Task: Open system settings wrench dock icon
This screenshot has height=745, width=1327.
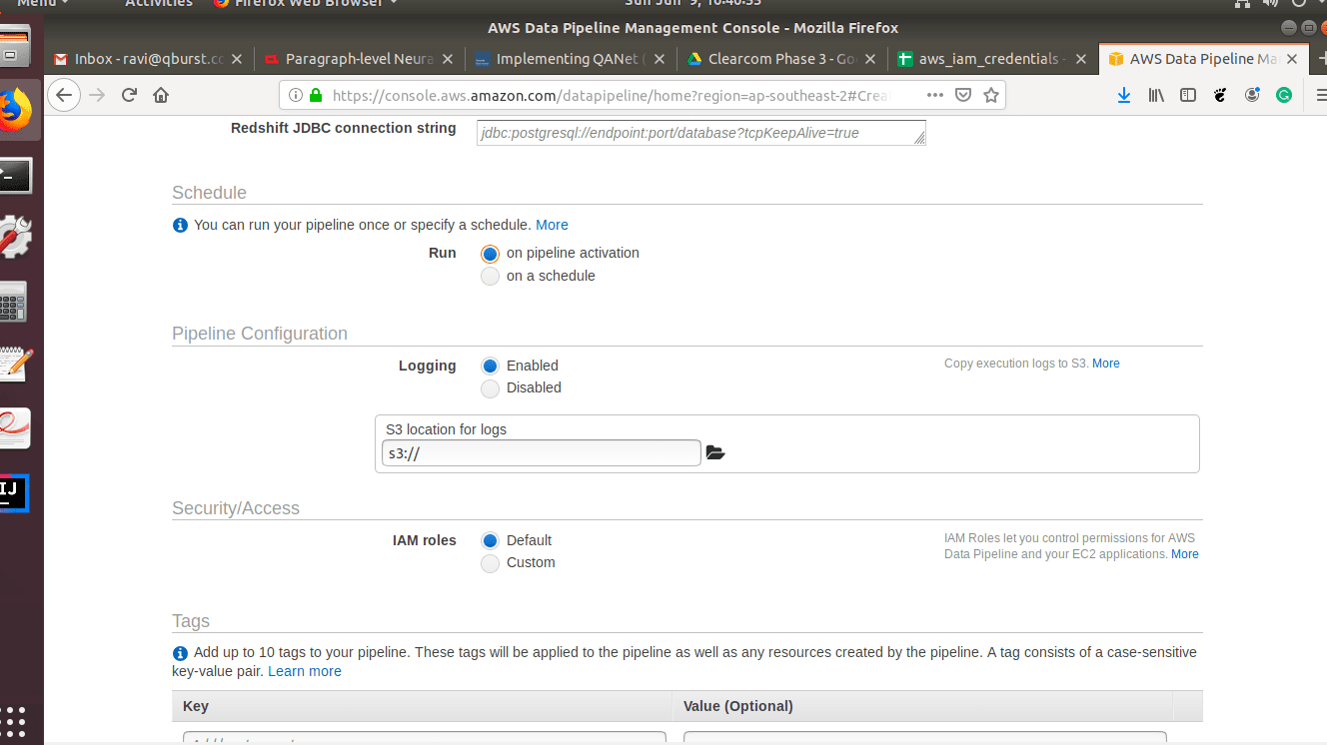Action: coord(15,238)
